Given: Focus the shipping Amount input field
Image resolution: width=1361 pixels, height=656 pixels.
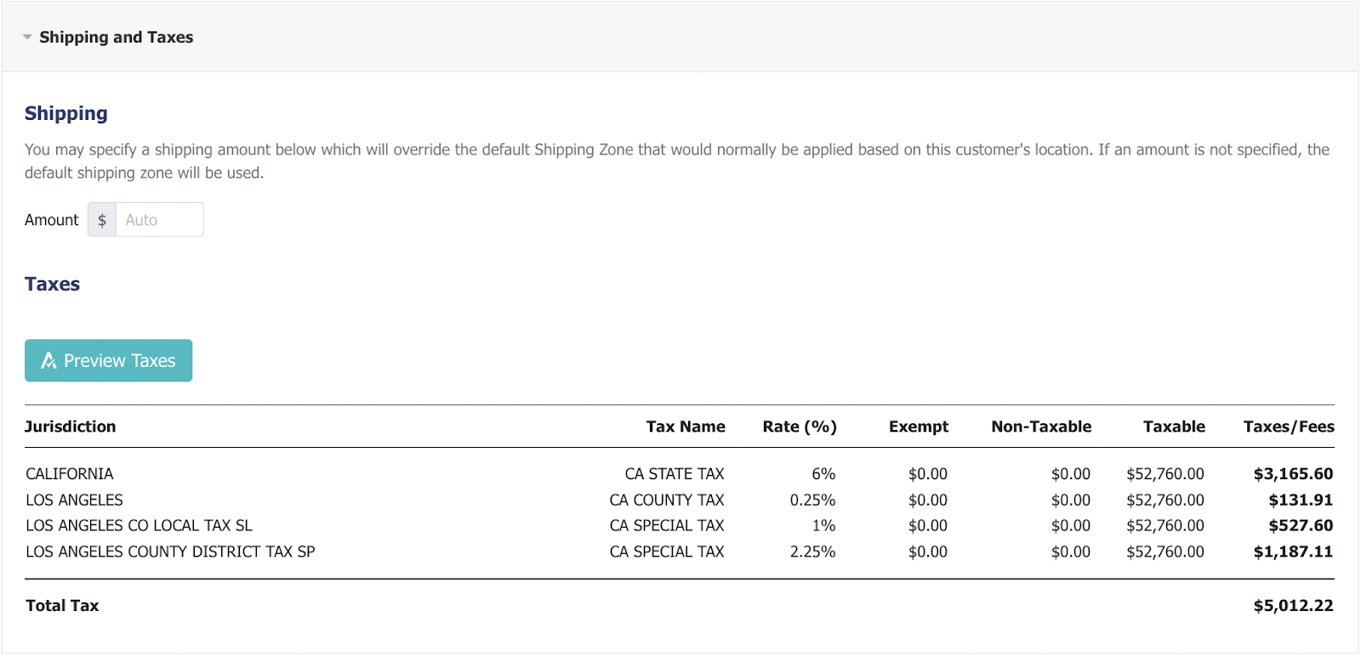Looking at the screenshot, I should (159, 220).
